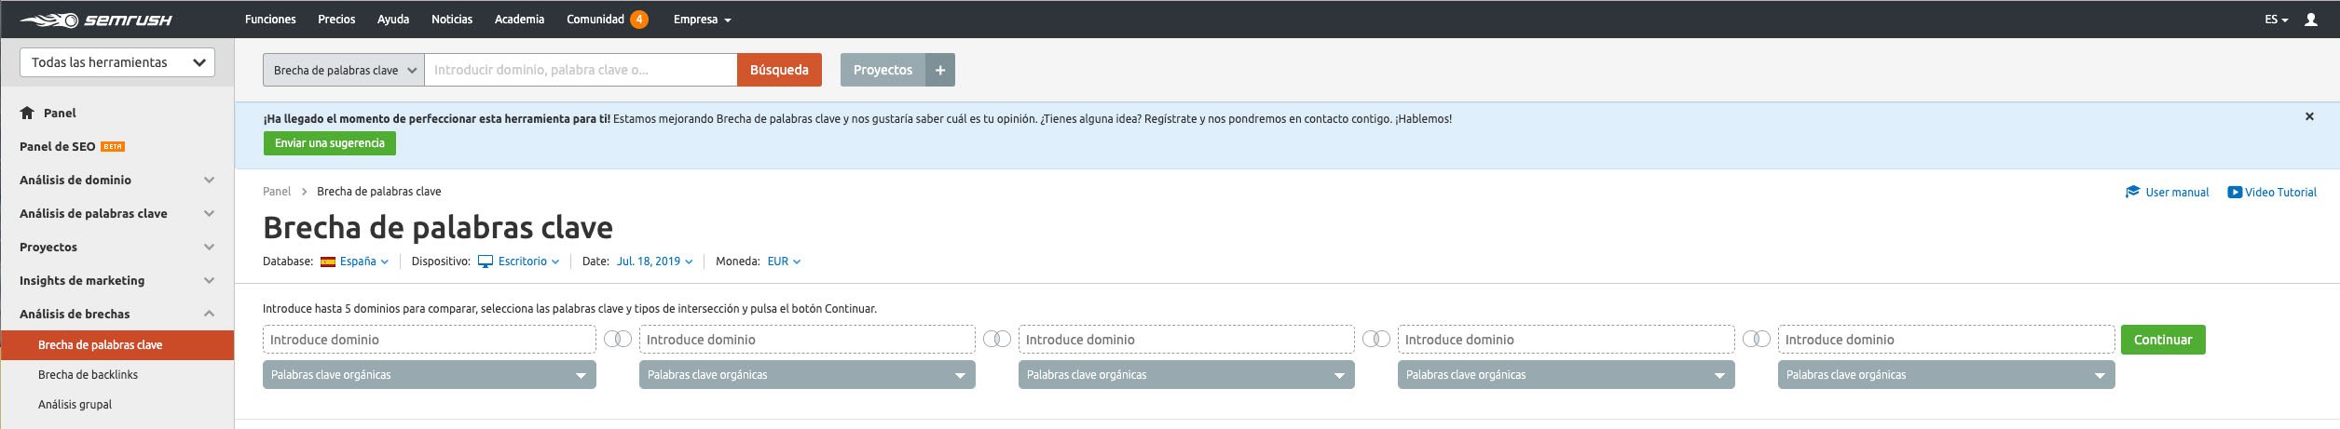Click the SEMrush logo
The image size is (2340, 429).
(x=96, y=20)
